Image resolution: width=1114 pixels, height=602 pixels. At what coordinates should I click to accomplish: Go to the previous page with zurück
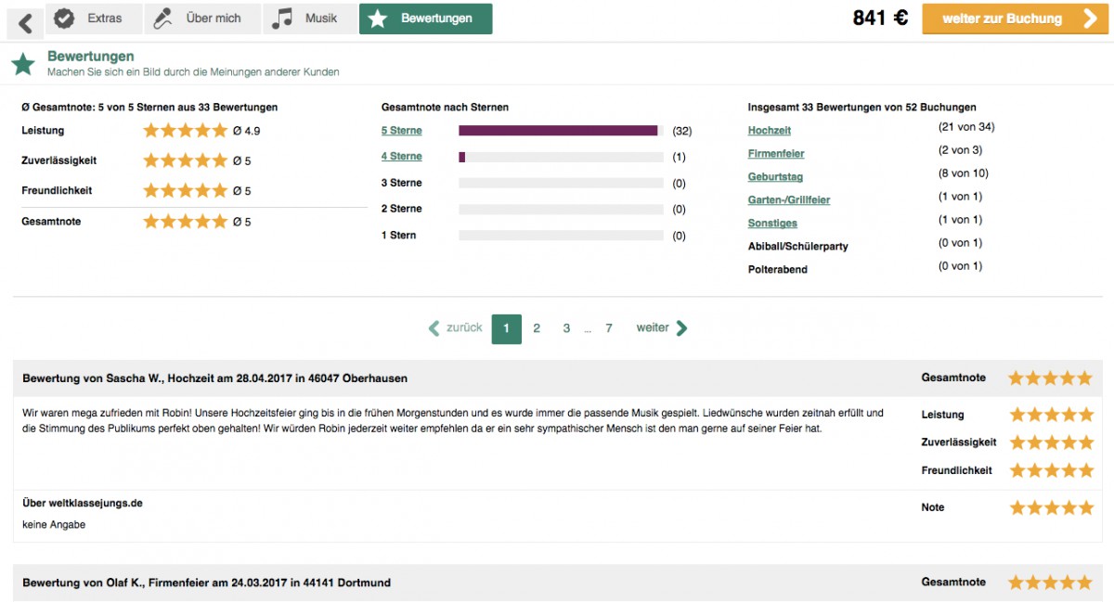455,327
